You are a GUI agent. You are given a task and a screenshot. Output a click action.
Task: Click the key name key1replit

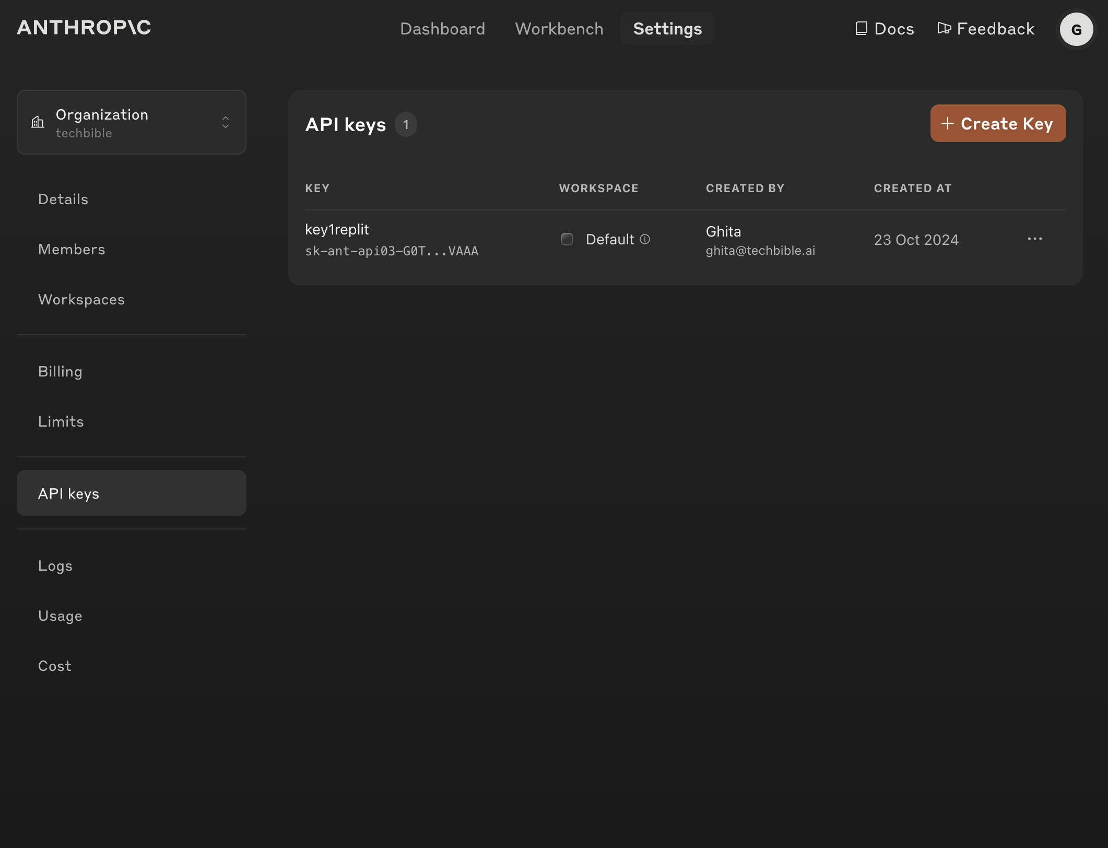[337, 229]
